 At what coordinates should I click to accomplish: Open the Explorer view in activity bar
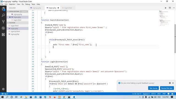click(3, 9)
